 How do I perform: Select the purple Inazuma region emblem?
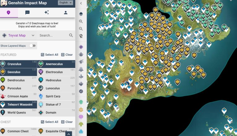81,117
